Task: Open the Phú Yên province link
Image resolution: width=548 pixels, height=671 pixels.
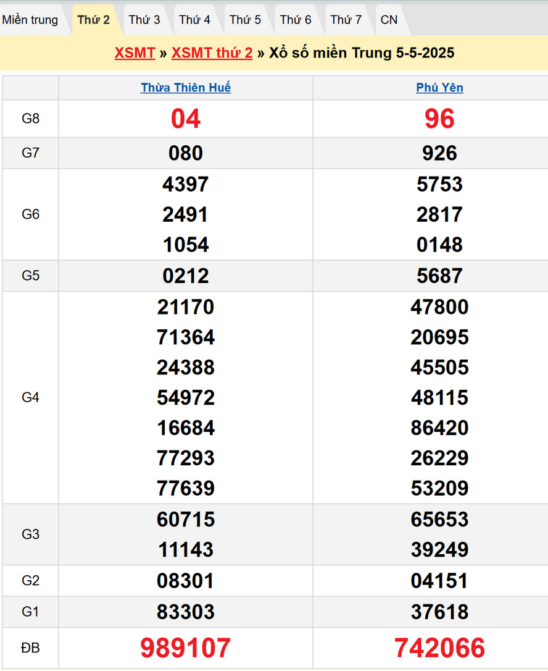Action: tap(439, 88)
